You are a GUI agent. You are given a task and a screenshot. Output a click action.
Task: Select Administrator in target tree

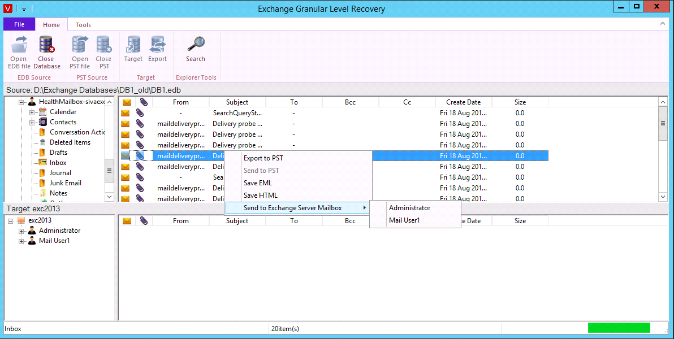(60, 231)
